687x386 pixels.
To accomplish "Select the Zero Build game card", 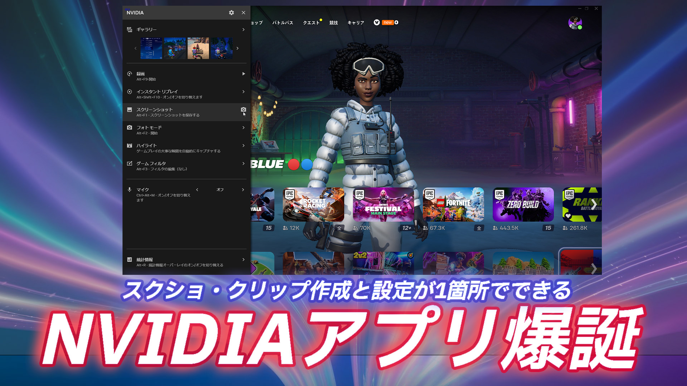I will (x=523, y=204).
